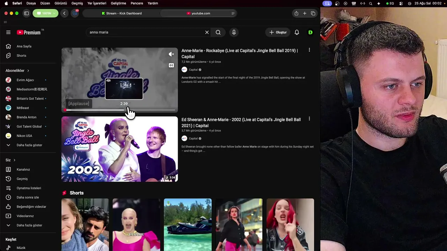Expand Siz list with Daha fazla göster

tap(28, 225)
